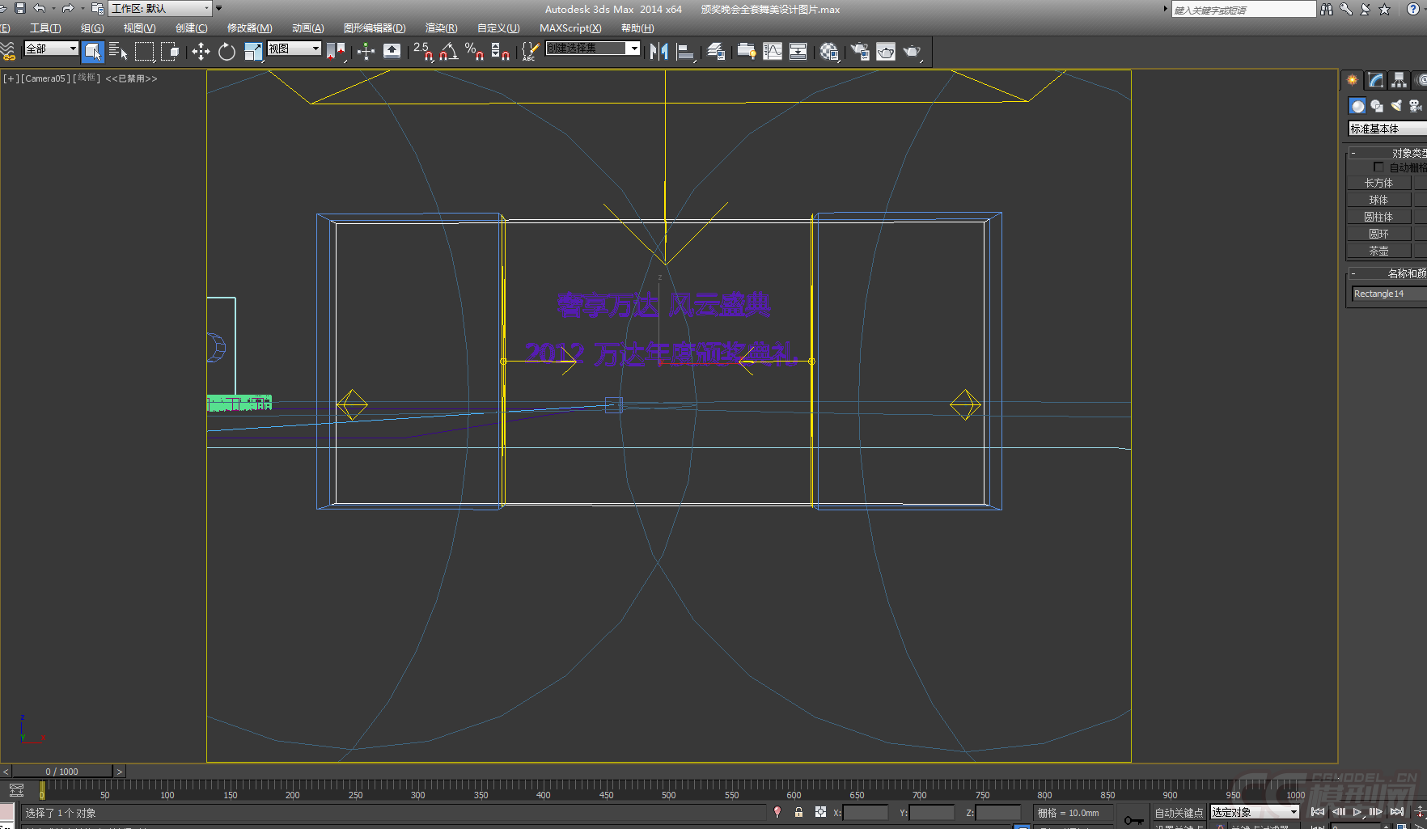Activate the Rotate tool
Image resolution: width=1427 pixels, height=829 pixels.
(x=227, y=52)
